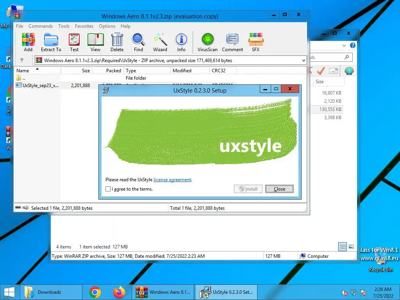Screen dimensions: 400x300
Task: Sort by CRC32 column header
Action: point(223,70)
